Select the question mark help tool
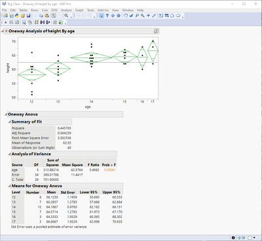This screenshot has height=241, width=262. pyautogui.click(x=107, y=16)
